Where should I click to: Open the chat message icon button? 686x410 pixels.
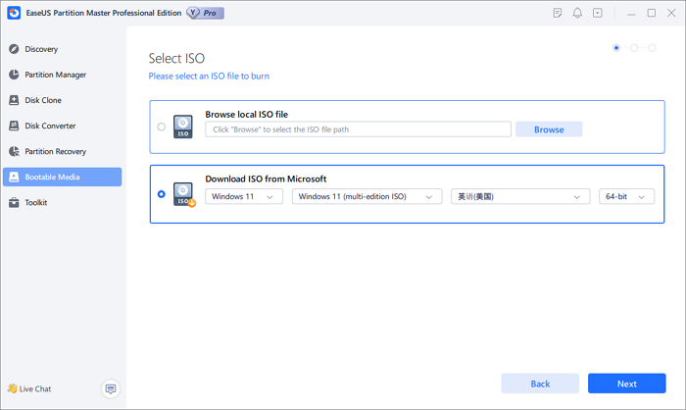111,388
